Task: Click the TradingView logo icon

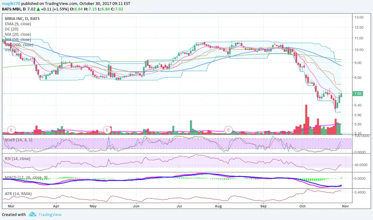Action: coord(32,214)
